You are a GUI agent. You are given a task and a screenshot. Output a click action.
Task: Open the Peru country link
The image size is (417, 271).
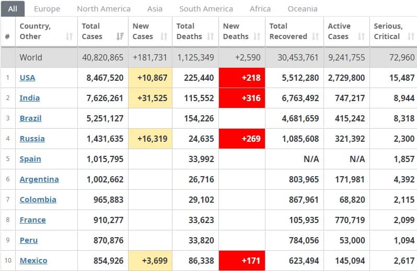29,240
